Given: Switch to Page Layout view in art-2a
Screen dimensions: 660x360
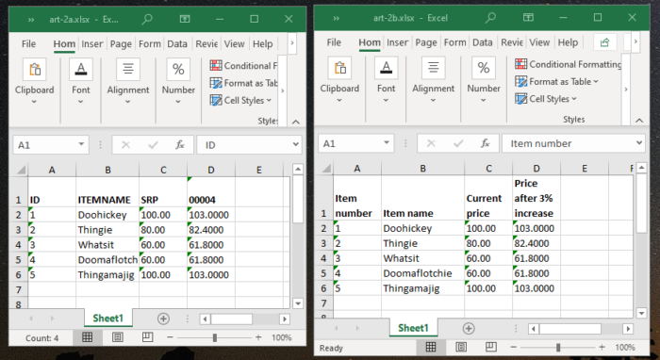Looking at the screenshot, I should tap(118, 337).
